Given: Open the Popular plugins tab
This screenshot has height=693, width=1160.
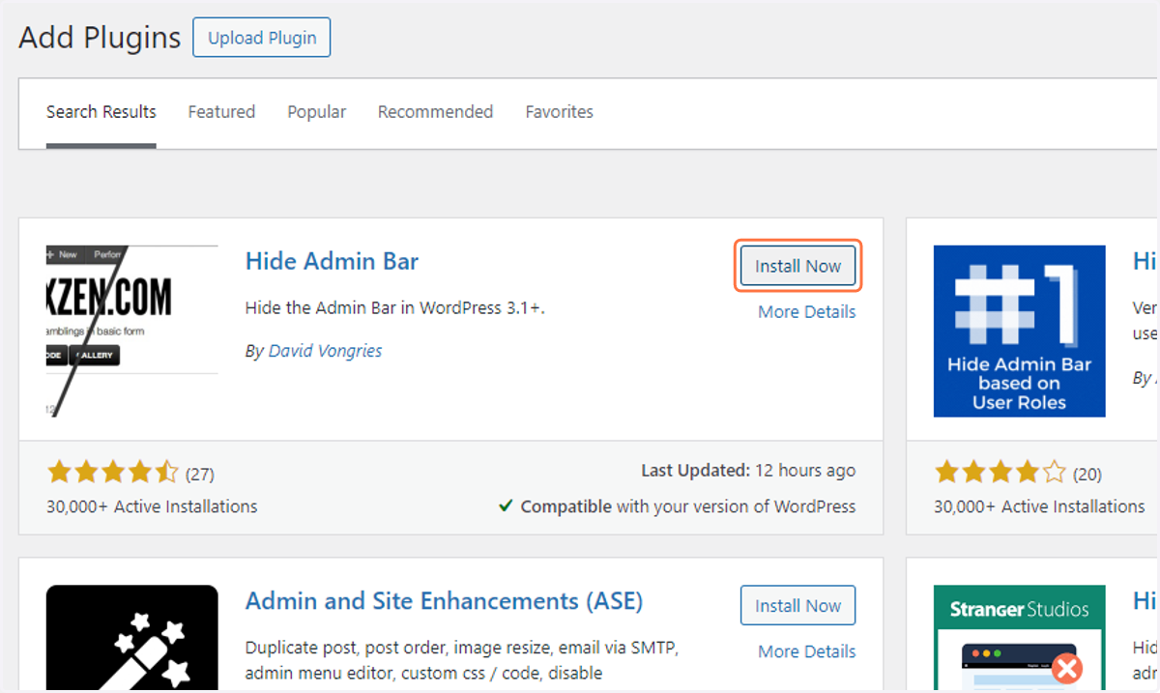Looking at the screenshot, I should click(316, 112).
